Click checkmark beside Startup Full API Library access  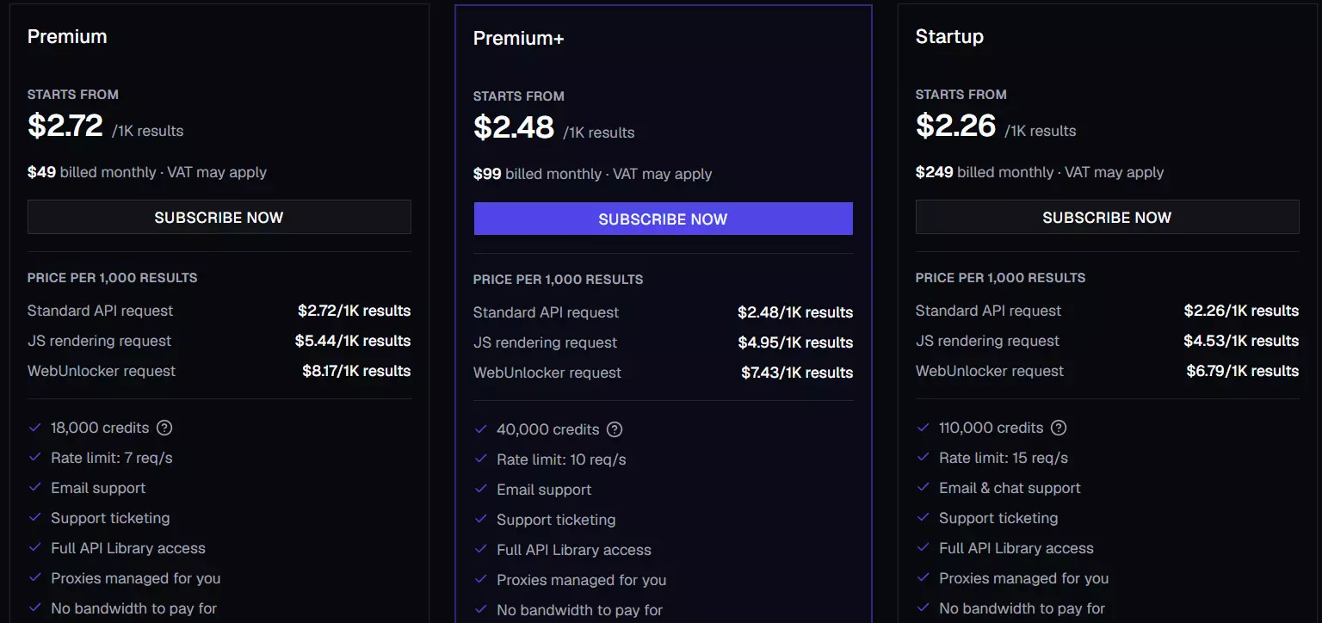click(x=924, y=547)
